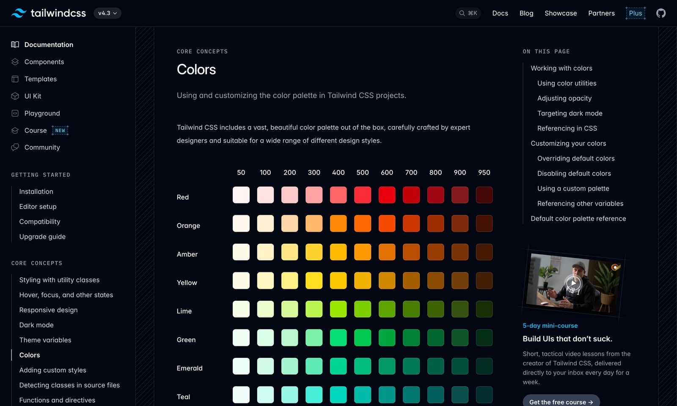Viewport: 677px width, 406px height.
Task: Select the Orange 600 color swatch
Action: 387,223
